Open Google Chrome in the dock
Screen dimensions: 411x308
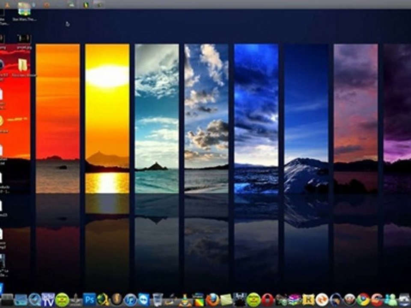coord(363,299)
